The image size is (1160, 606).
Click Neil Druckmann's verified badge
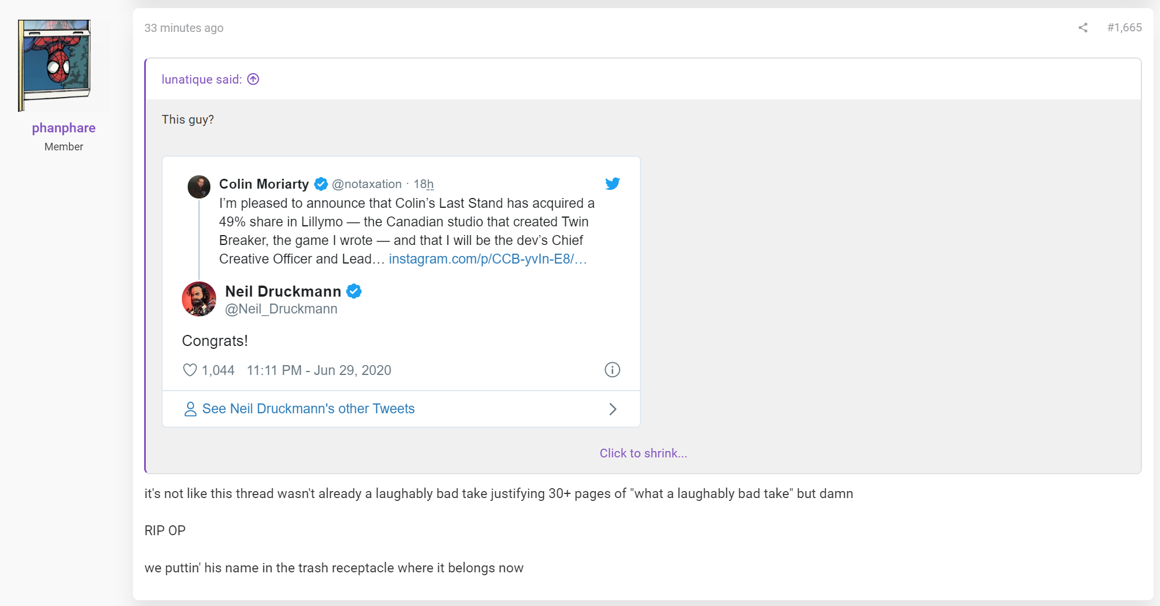point(354,291)
